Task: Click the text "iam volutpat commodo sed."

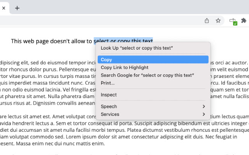Action: tap(32, 137)
